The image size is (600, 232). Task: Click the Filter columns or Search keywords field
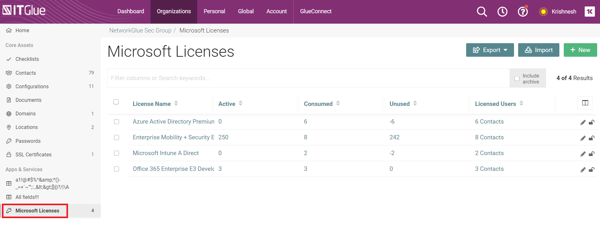[308, 78]
